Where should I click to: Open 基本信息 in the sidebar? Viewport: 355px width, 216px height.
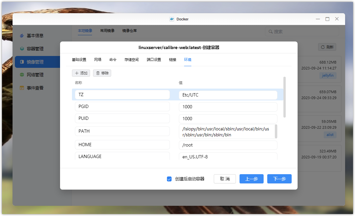point(35,36)
